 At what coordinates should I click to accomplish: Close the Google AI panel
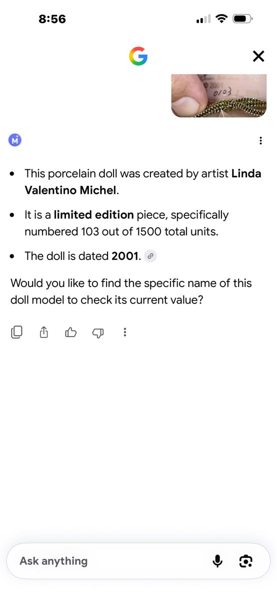[x=258, y=56]
